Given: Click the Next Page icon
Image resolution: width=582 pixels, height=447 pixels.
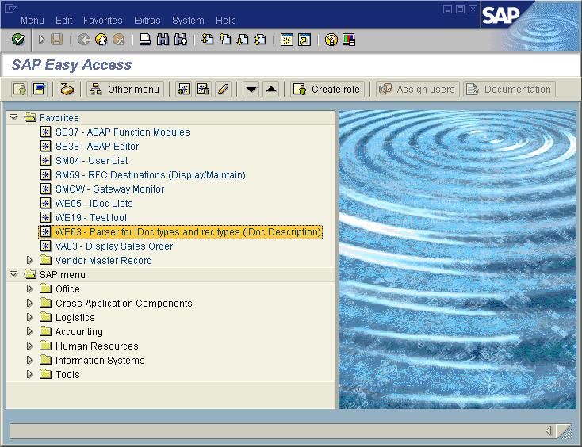Looking at the screenshot, I should pyautogui.click(x=243, y=40).
